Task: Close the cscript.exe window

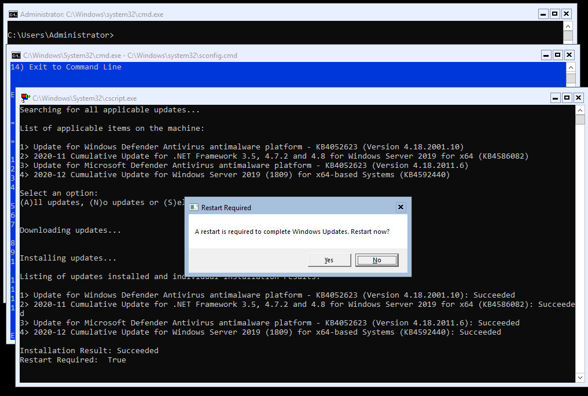Action: pos(579,98)
